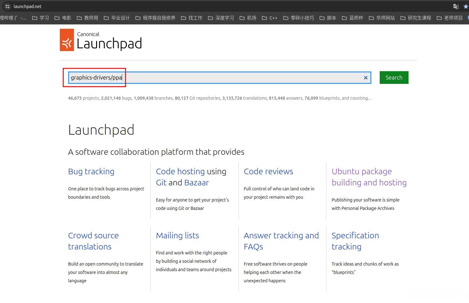
Task: Open the 零碎小技巧 bookmark folder
Action: (x=299, y=18)
